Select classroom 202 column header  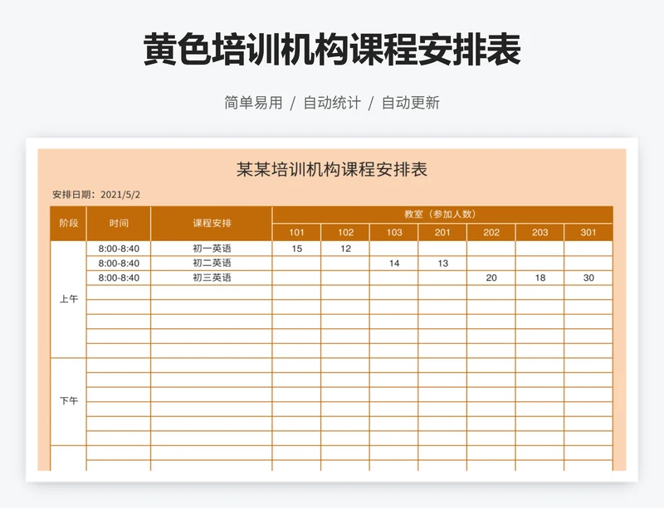pos(491,232)
